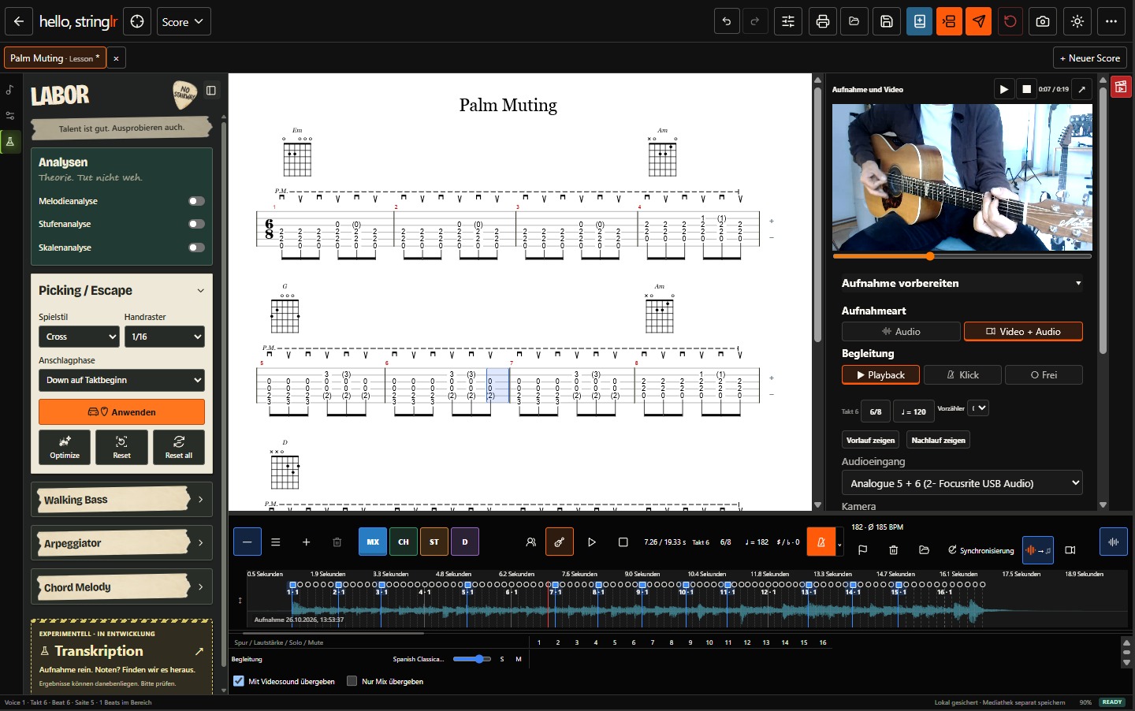
Task: Switch to the ST track tab
Action: click(x=434, y=542)
